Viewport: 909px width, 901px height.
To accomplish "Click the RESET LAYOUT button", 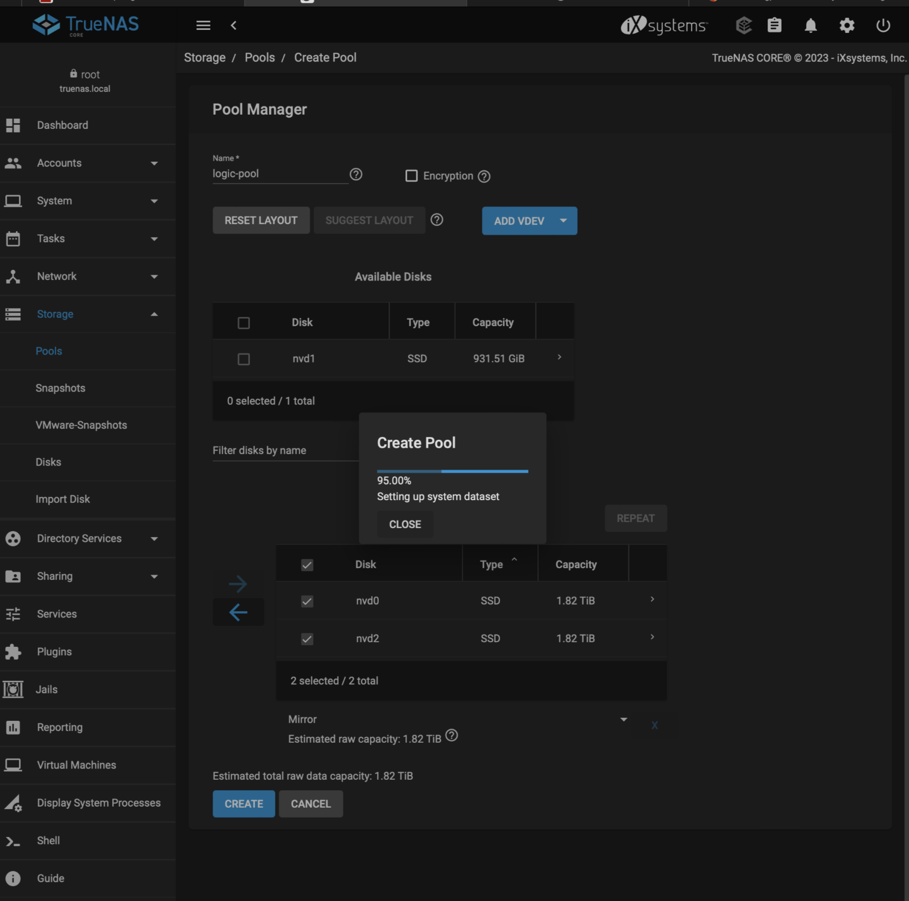I will coord(261,220).
